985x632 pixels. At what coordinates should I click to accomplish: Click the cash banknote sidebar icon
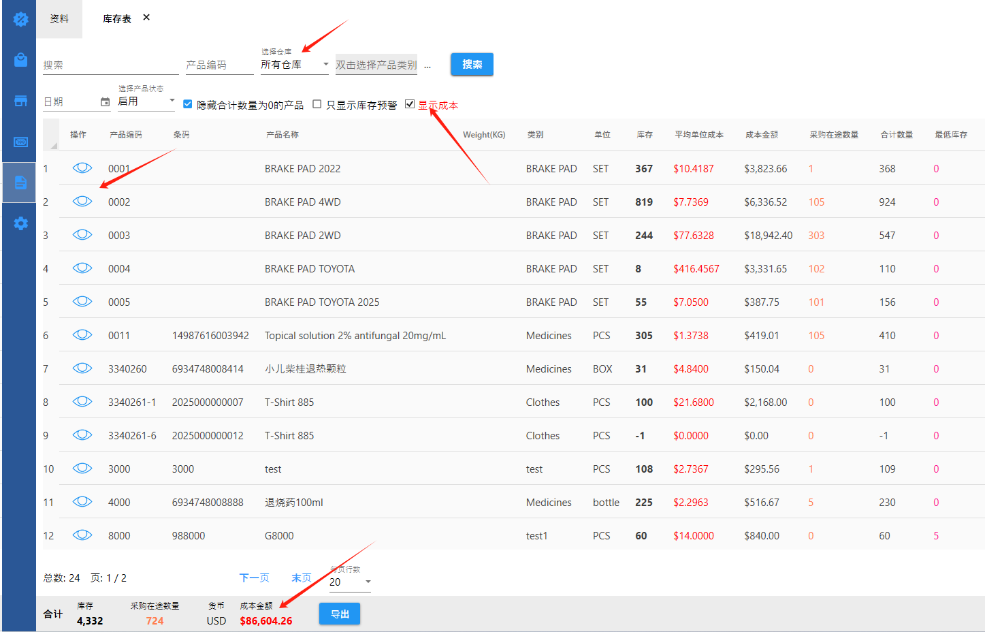point(20,142)
